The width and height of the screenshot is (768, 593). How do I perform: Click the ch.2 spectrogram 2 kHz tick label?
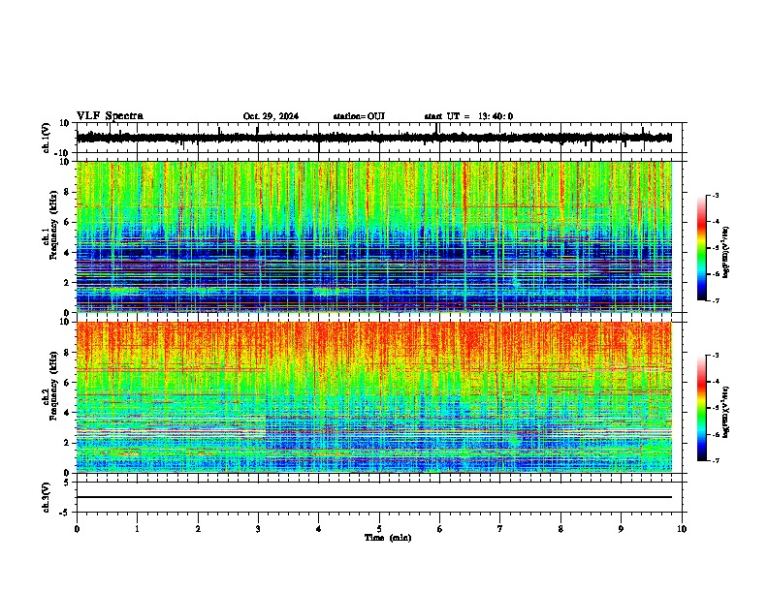coord(67,443)
